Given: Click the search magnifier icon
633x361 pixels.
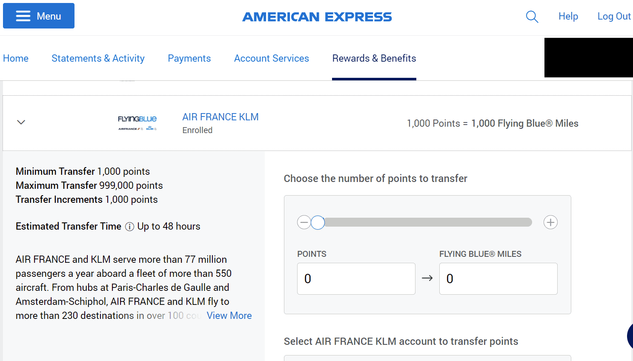Looking at the screenshot, I should 532,17.
